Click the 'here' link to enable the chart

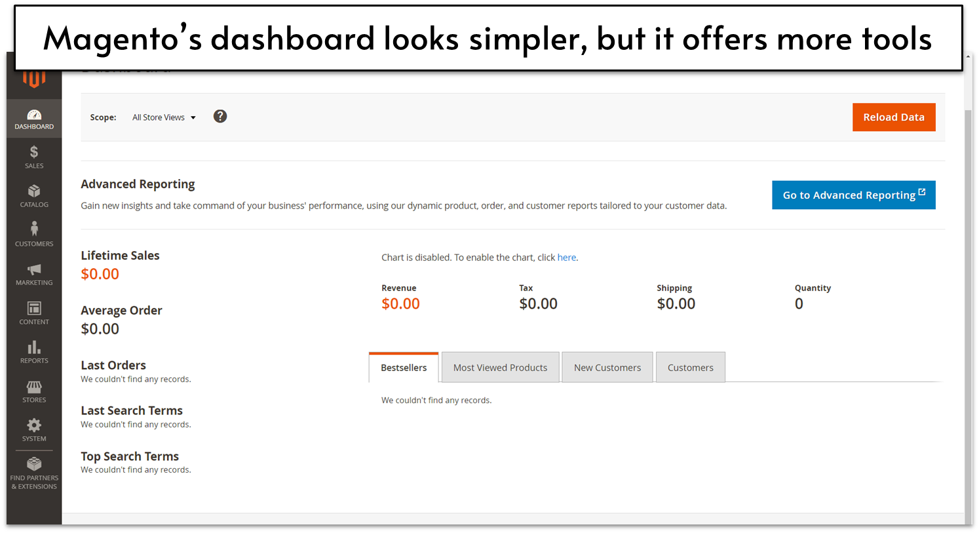coord(566,257)
